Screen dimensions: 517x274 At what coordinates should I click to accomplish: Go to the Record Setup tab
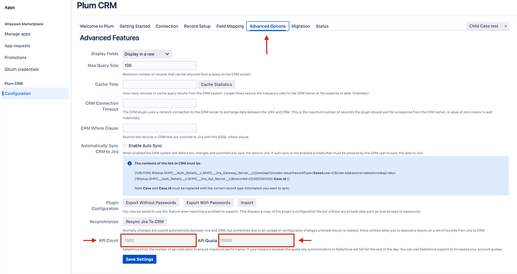(x=197, y=26)
